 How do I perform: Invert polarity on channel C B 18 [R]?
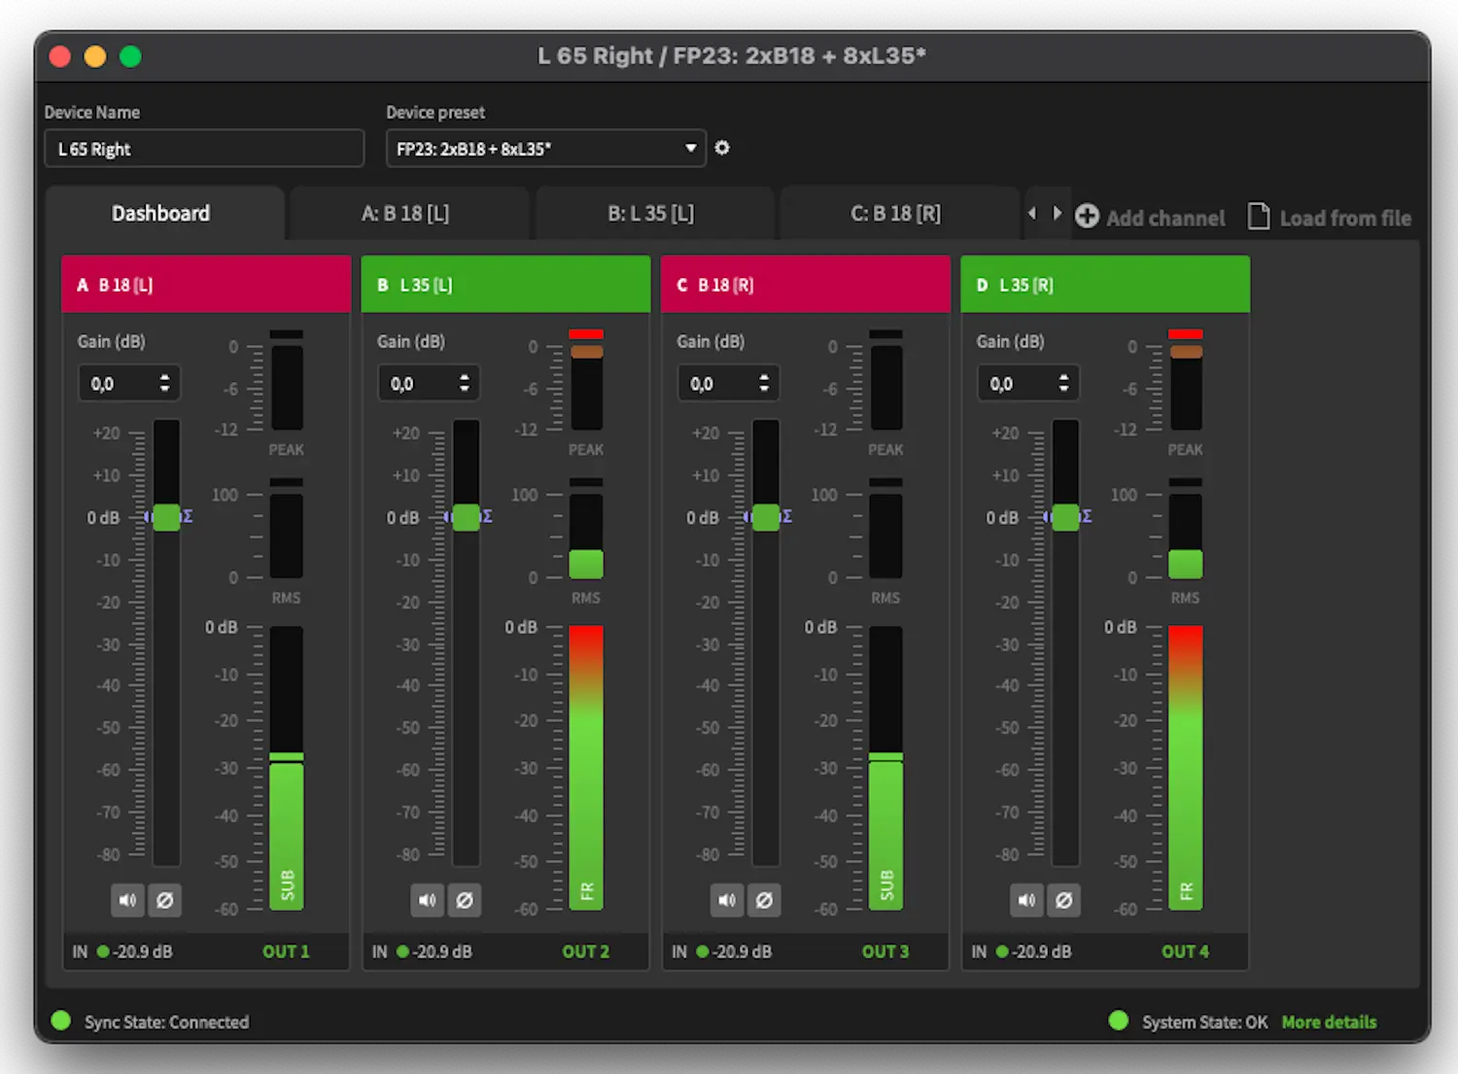pos(765,900)
